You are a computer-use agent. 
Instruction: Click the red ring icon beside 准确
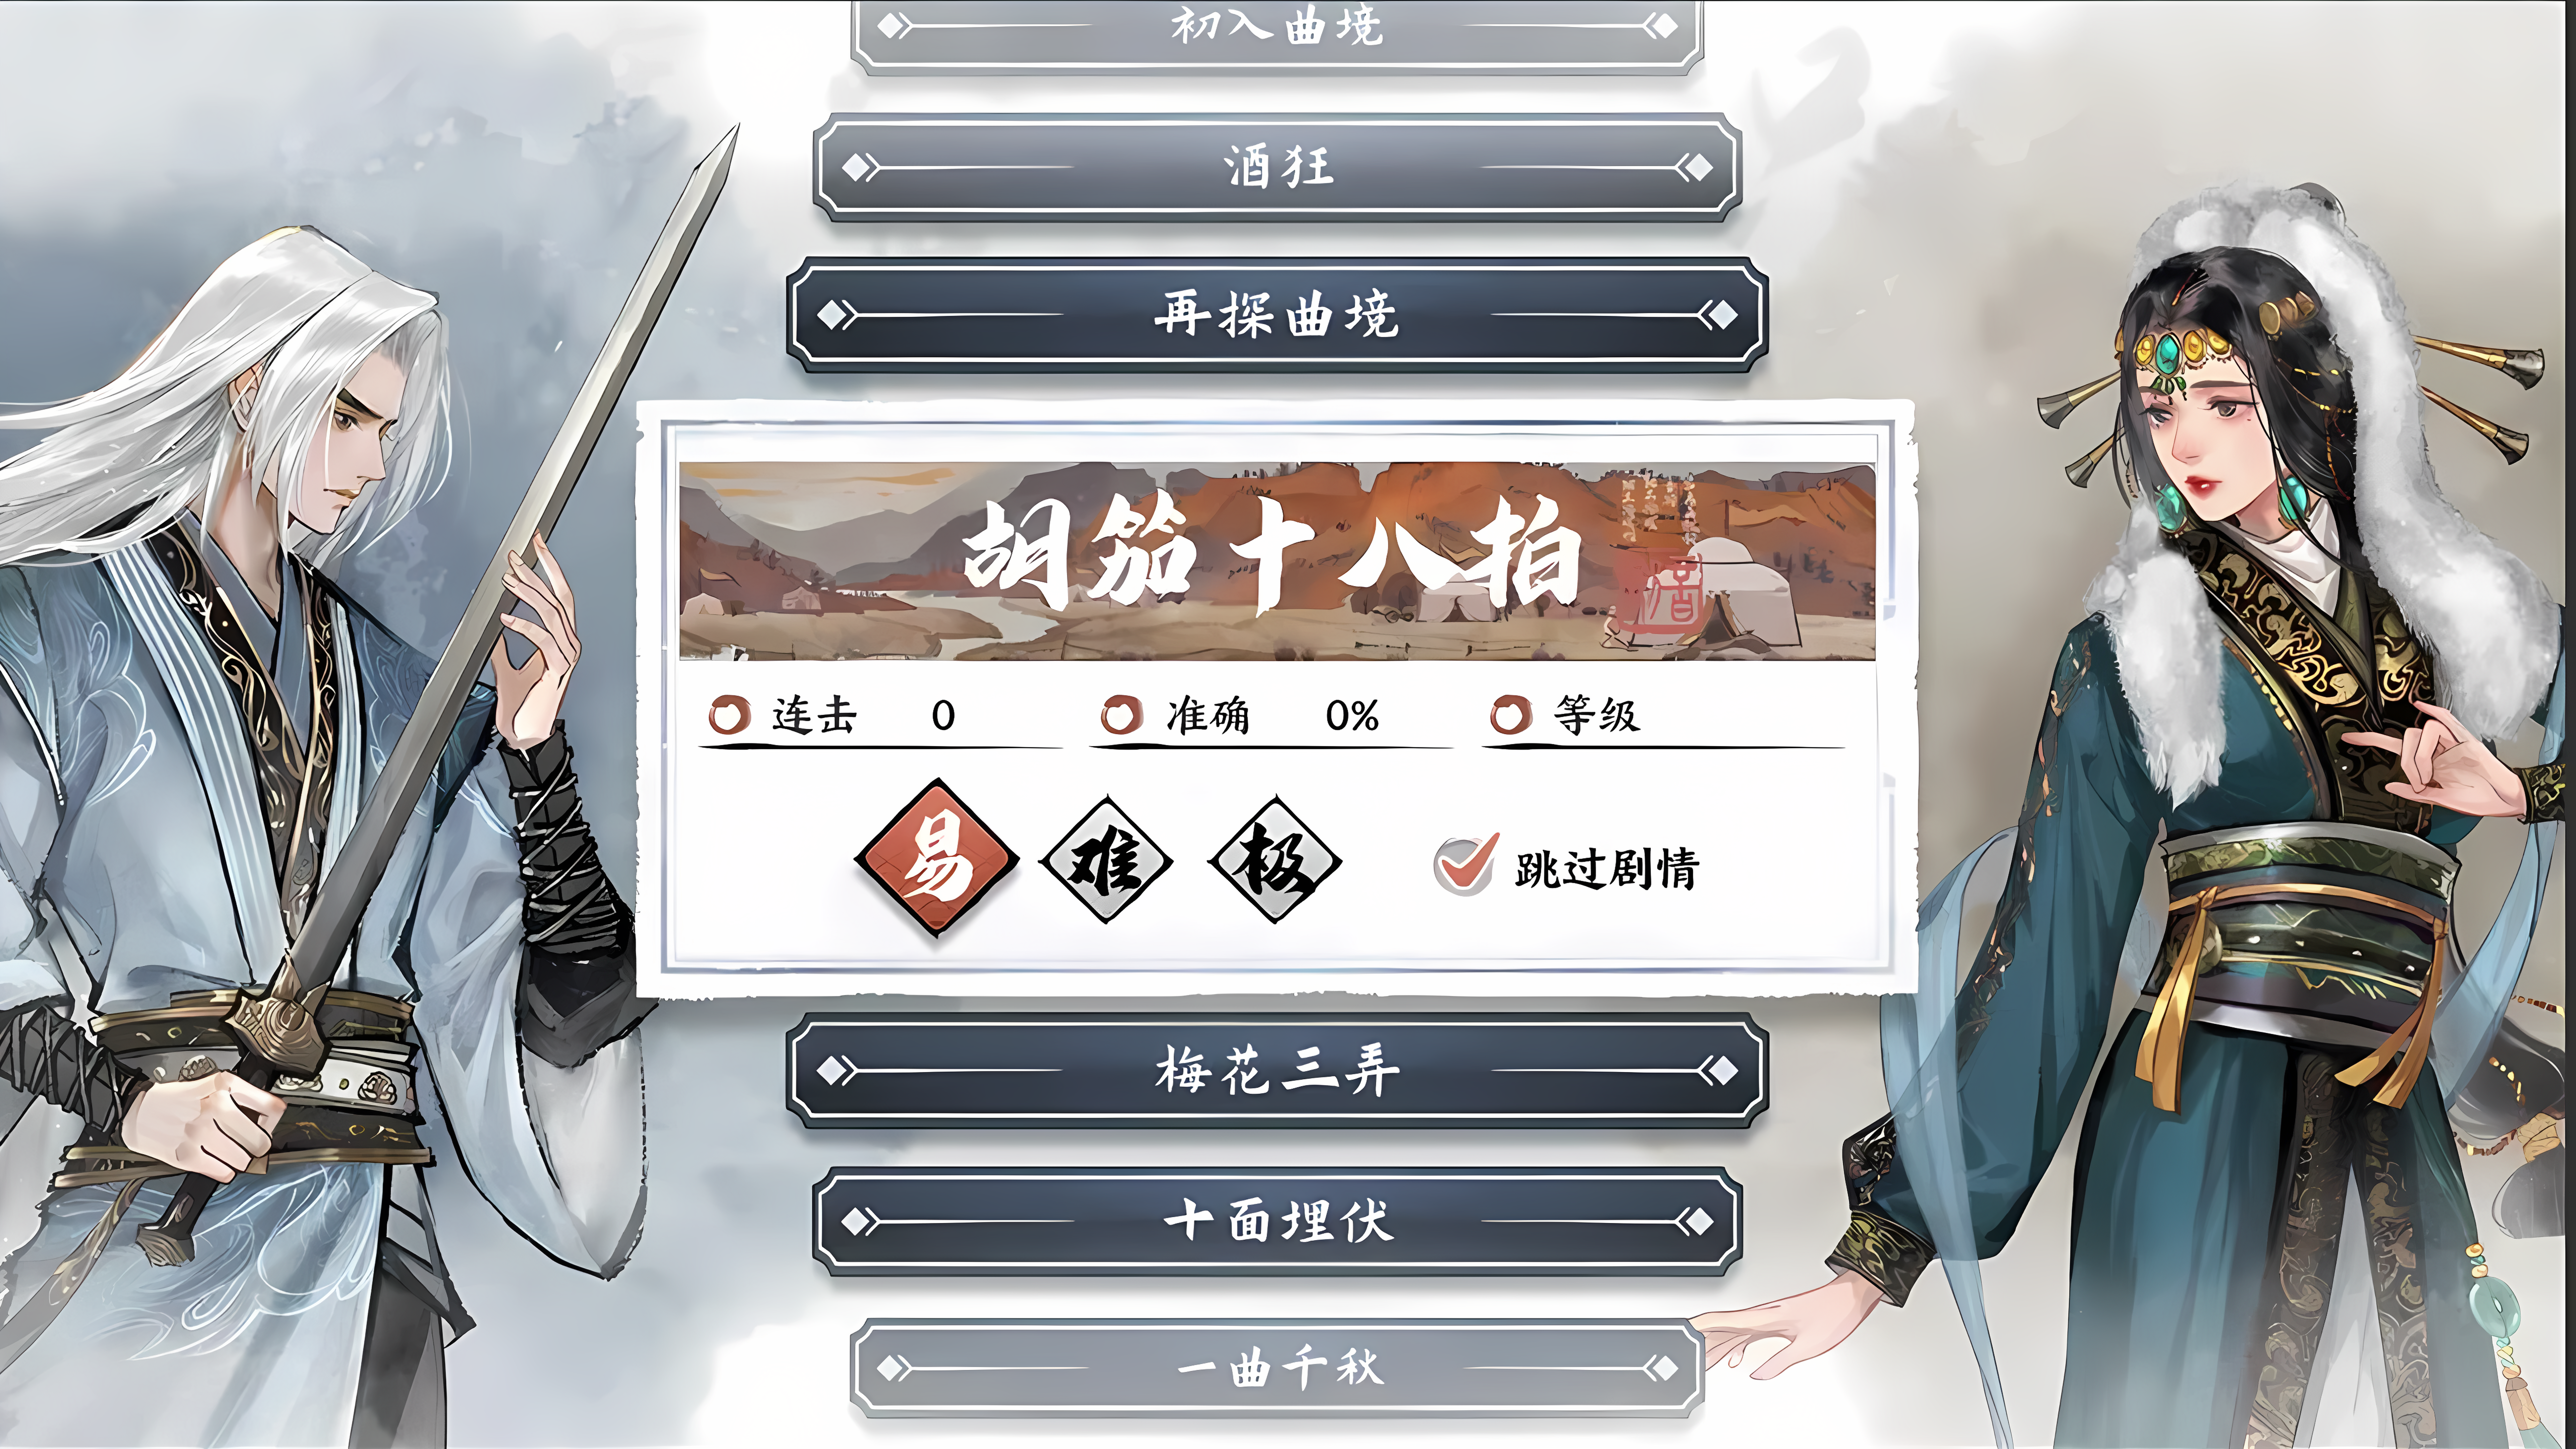(x=1121, y=715)
